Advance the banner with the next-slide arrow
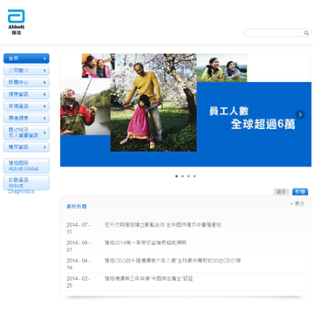 (300, 114)
